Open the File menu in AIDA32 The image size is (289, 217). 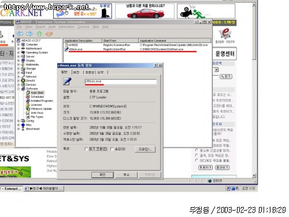coord(19,27)
